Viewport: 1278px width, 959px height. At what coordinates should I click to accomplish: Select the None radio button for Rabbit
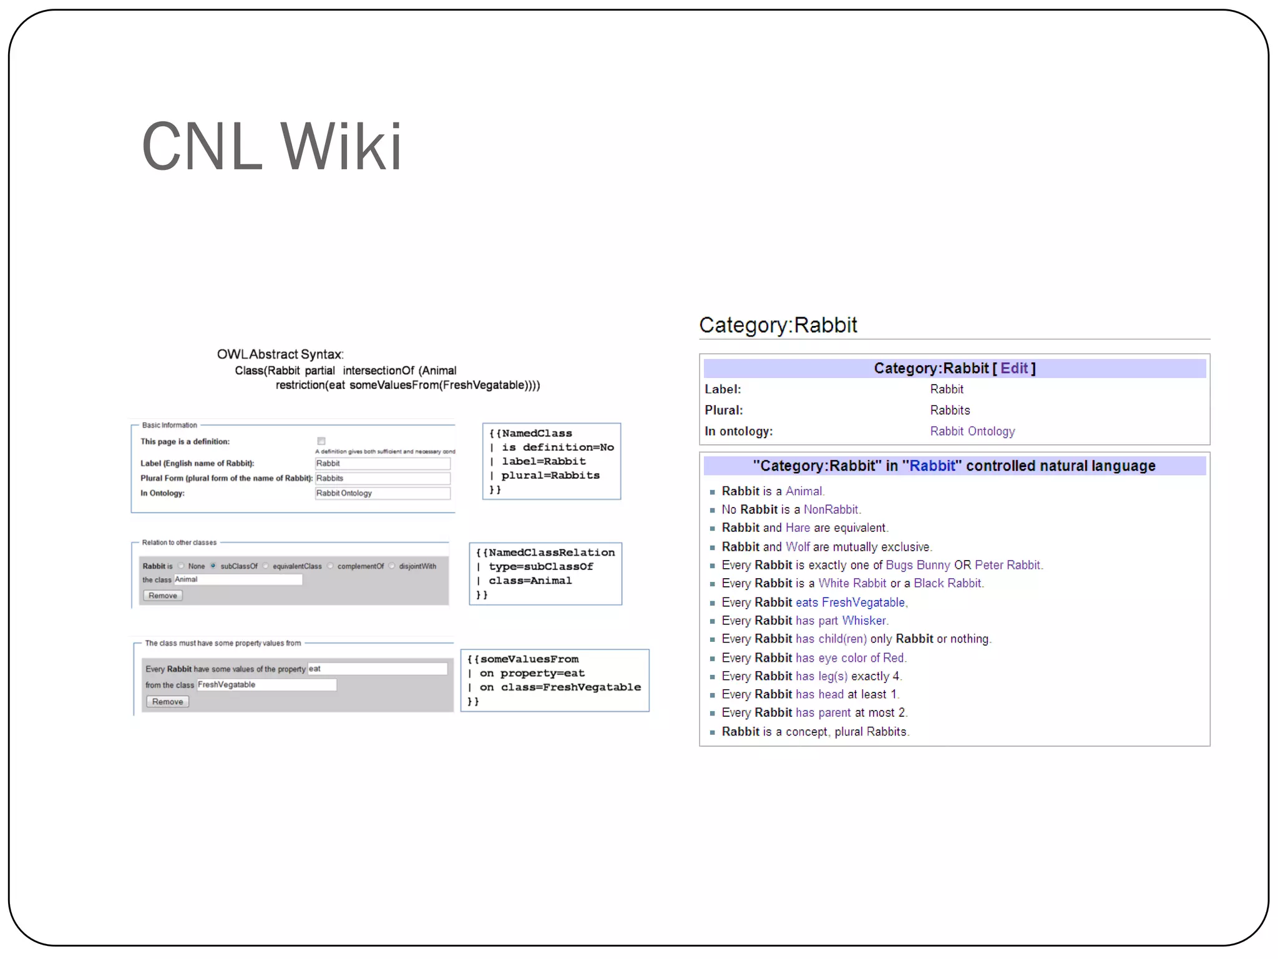point(181,566)
